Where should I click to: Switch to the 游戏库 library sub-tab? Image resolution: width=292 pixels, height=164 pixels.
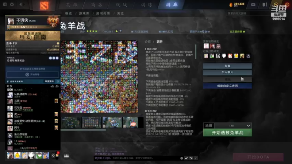click(x=84, y=13)
